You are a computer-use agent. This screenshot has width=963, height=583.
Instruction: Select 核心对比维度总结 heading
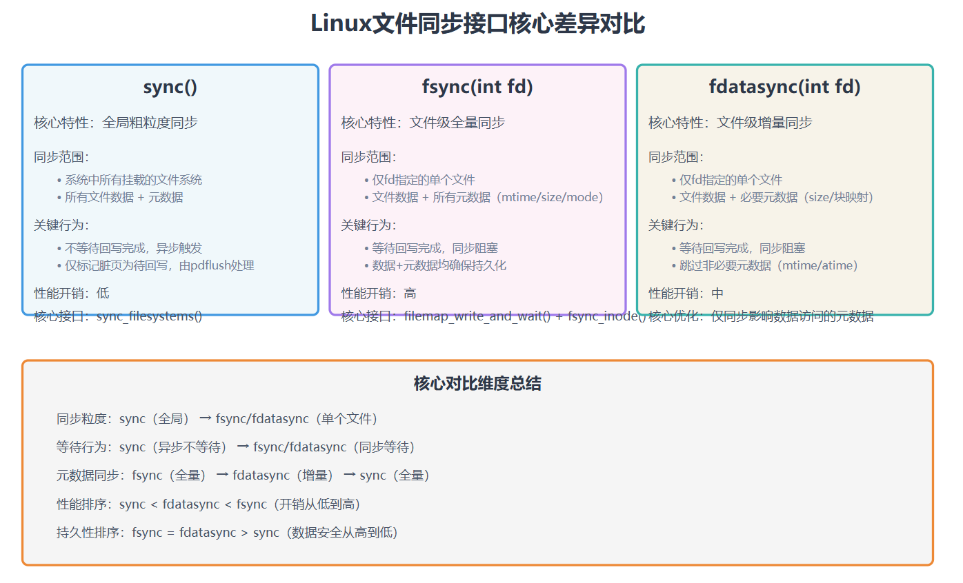coord(480,383)
